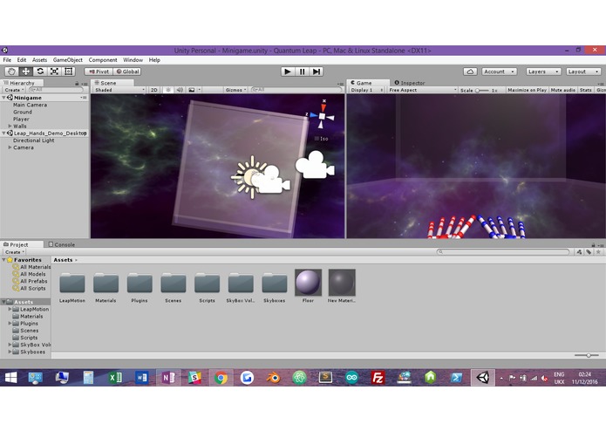
Task: Open the Component menu
Action: click(103, 60)
